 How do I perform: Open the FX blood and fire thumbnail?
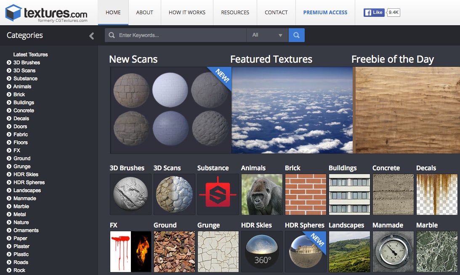point(130,251)
